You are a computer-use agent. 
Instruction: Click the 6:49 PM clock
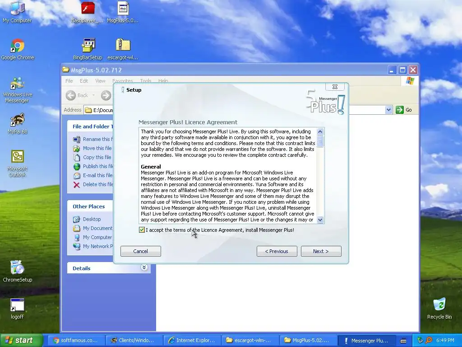445,340
